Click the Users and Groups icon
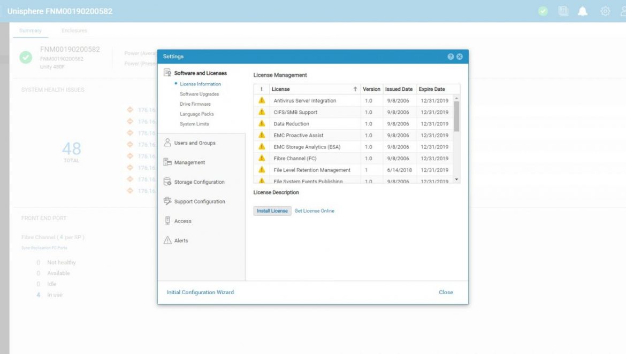This screenshot has height=354, width=626. (167, 143)
